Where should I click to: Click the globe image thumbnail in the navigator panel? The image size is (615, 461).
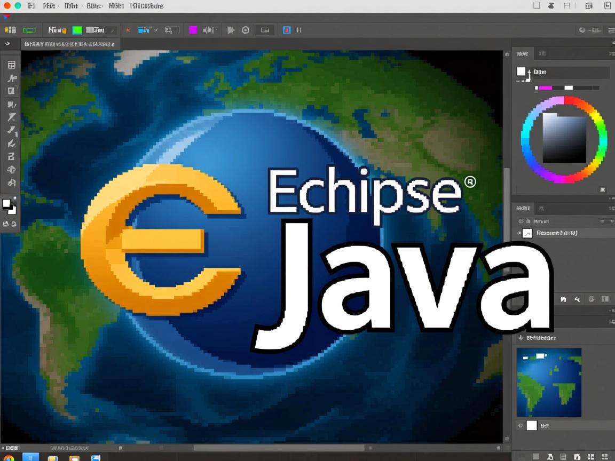549,381
